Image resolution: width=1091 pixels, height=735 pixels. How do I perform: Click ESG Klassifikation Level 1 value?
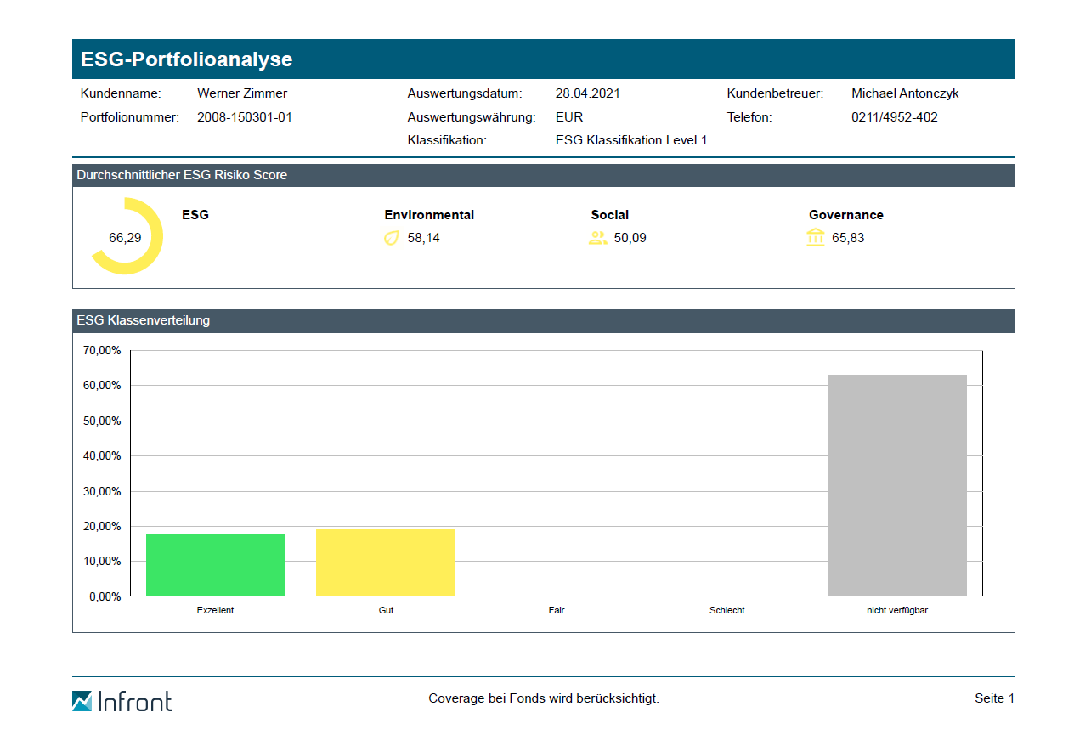[631, 140]
